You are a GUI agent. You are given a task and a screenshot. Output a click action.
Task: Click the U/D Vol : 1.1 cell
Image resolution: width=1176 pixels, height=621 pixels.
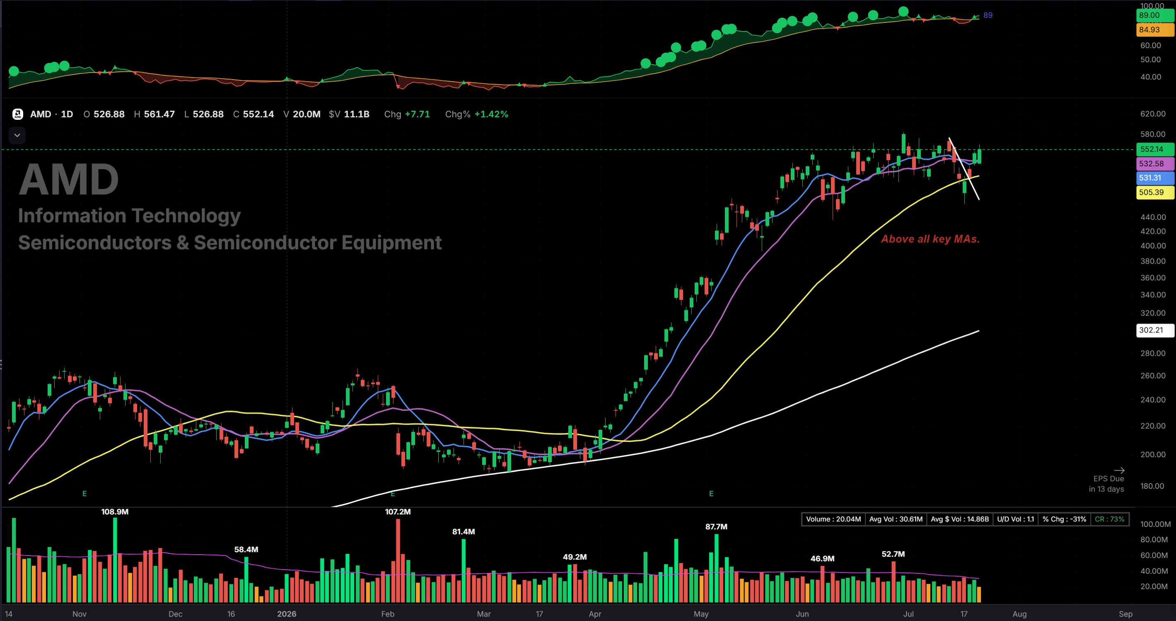click(x=1015, y=519)
